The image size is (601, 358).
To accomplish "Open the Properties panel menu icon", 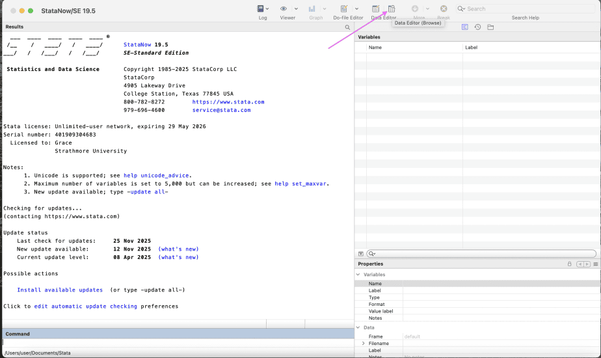I will [x=596, y=264].
